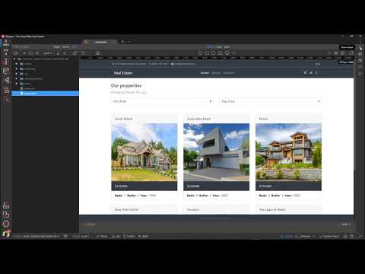Viewport: 365px width, 274px height.
Task: Click the round help icon in the left sidebar
Action: coord(6,224)
